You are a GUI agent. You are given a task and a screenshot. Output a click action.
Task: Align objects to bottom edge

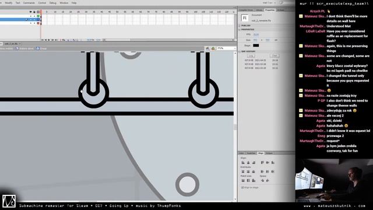273,163
